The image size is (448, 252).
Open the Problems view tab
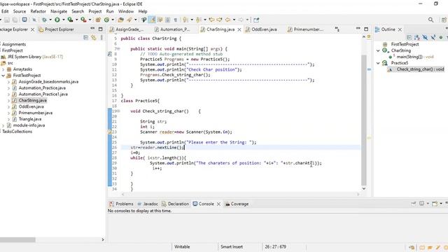pos(121,204)
